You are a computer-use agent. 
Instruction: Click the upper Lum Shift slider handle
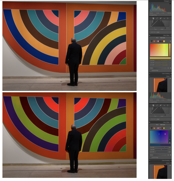161,65
